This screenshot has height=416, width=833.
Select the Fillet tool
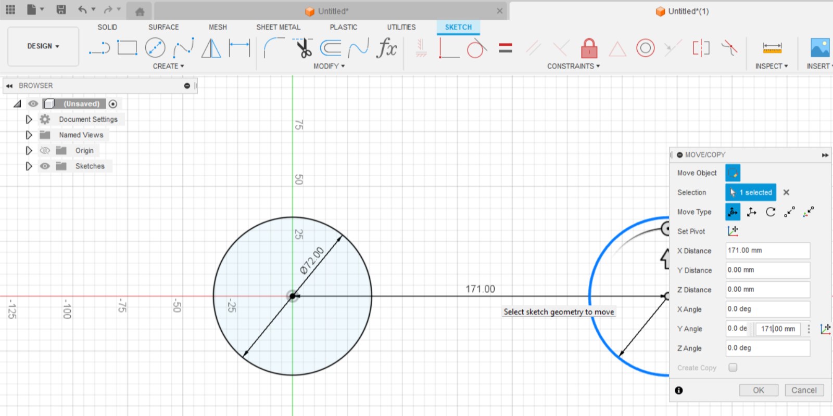click(x=274, y=48)
